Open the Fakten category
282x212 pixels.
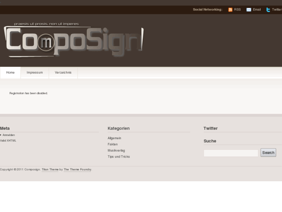pyautogui.click(x=112, y=144)
